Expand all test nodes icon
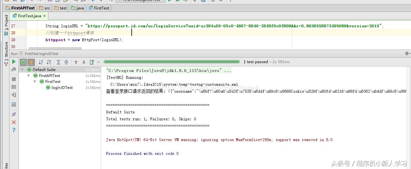The image size is (411, 169). (x=58, y=62)
